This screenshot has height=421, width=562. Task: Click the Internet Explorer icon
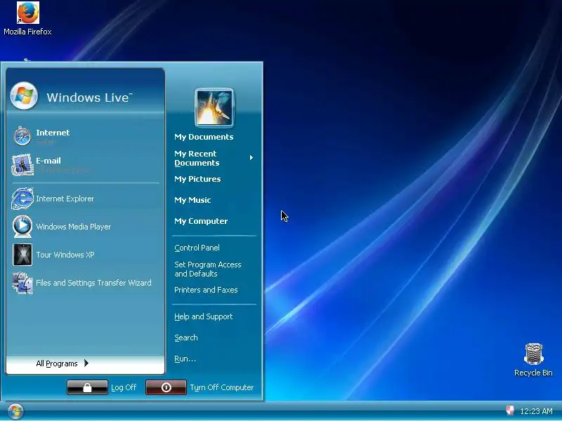point(22,199)
